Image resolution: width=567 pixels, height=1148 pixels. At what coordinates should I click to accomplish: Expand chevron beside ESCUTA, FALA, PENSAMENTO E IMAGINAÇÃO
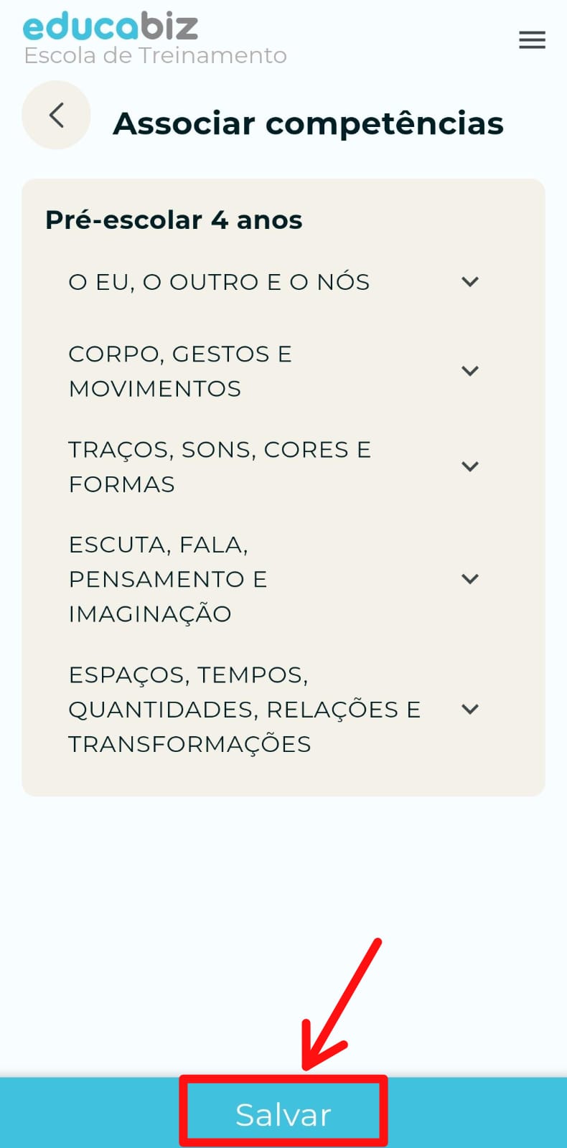[470, 579]
